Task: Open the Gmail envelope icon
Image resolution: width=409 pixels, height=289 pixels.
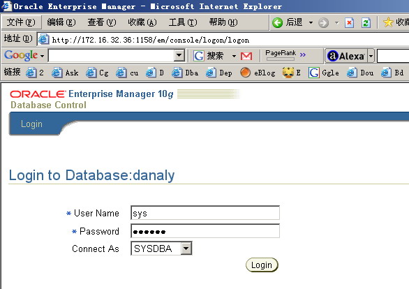Action: 246,56
